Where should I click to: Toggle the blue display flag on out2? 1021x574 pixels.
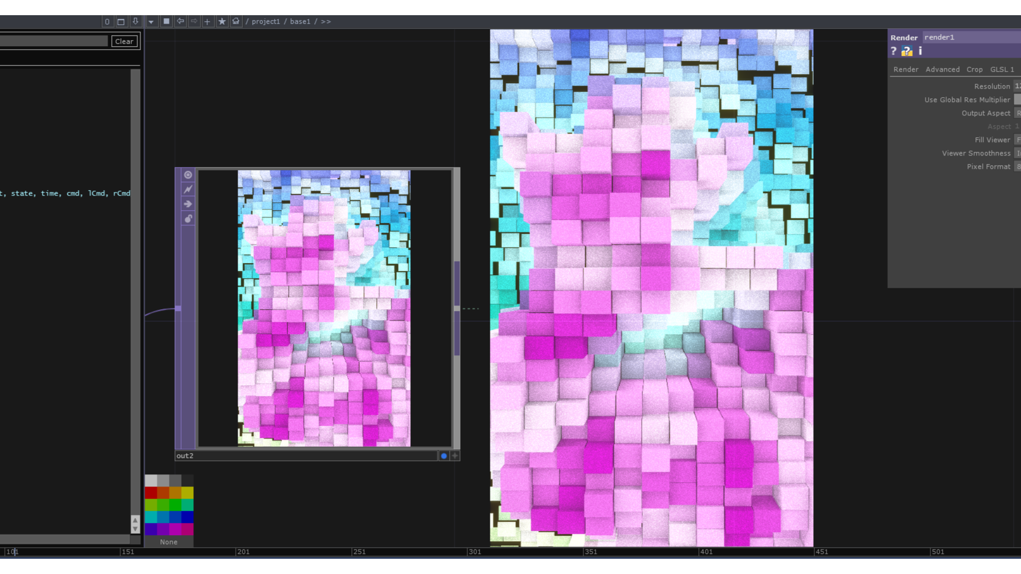(444, 456)
